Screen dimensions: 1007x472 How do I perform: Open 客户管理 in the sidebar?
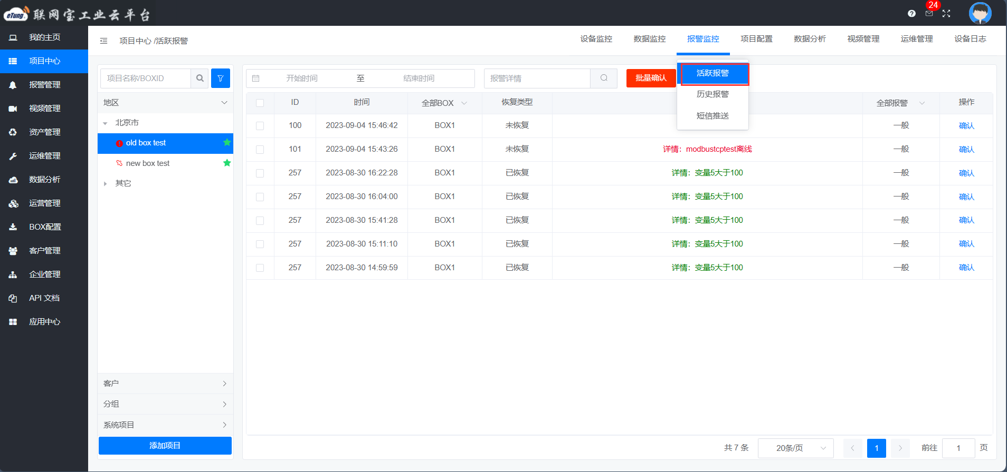point(44,251)
